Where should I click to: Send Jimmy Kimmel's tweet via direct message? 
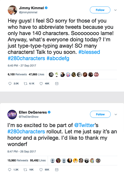pos(57,84)
